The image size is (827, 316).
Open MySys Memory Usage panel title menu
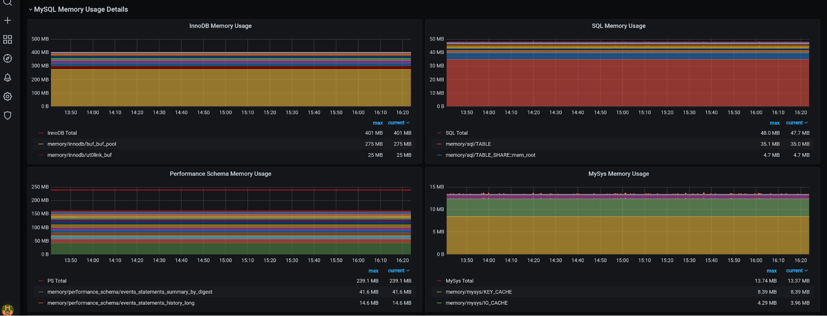pyautogui.click(x=618, y=174)
